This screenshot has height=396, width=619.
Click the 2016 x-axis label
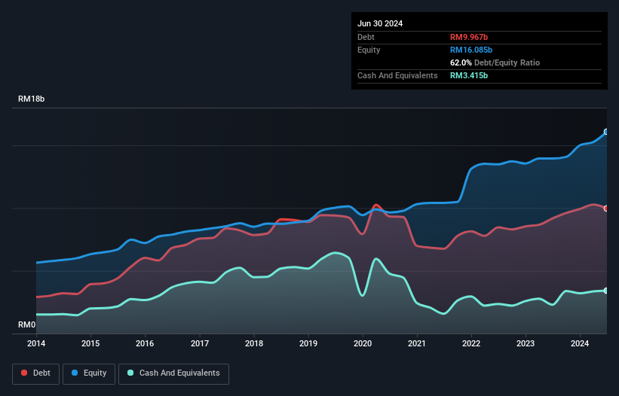pos(145,344)
